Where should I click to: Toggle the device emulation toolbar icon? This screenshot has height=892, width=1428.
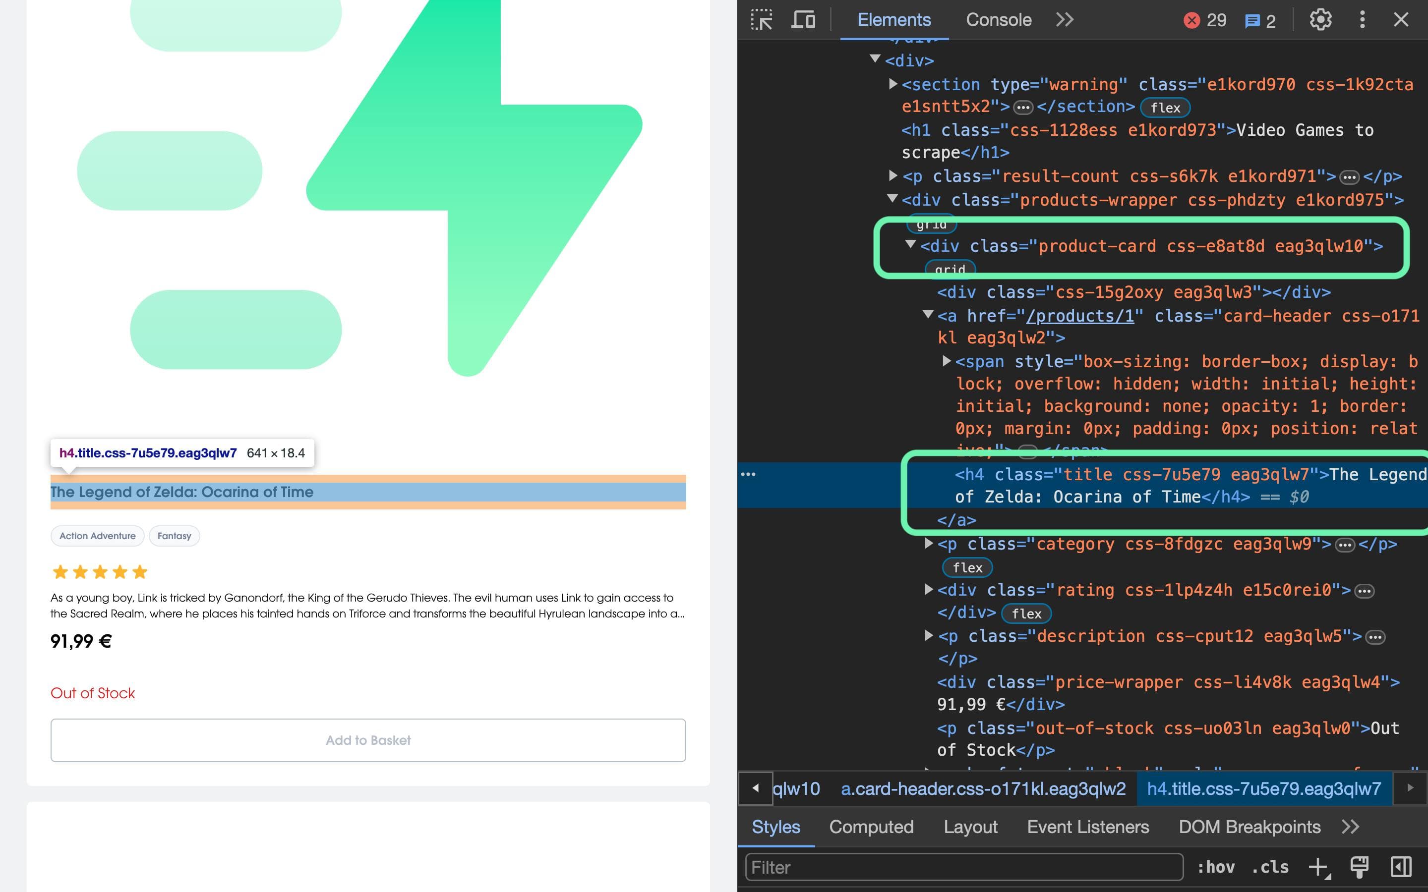(x=803, y=19)
